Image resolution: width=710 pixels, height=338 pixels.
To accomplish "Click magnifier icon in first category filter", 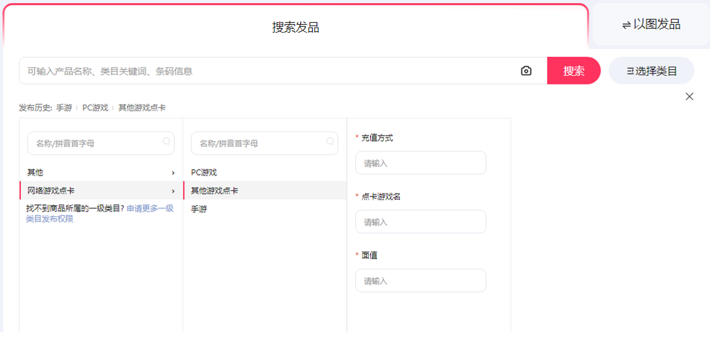I will (x=167, y=141).
